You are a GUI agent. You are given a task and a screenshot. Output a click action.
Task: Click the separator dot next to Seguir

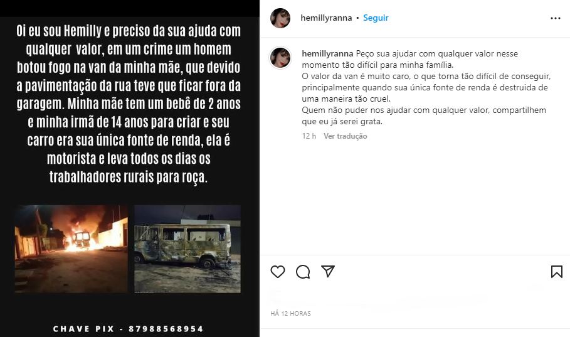357,18
